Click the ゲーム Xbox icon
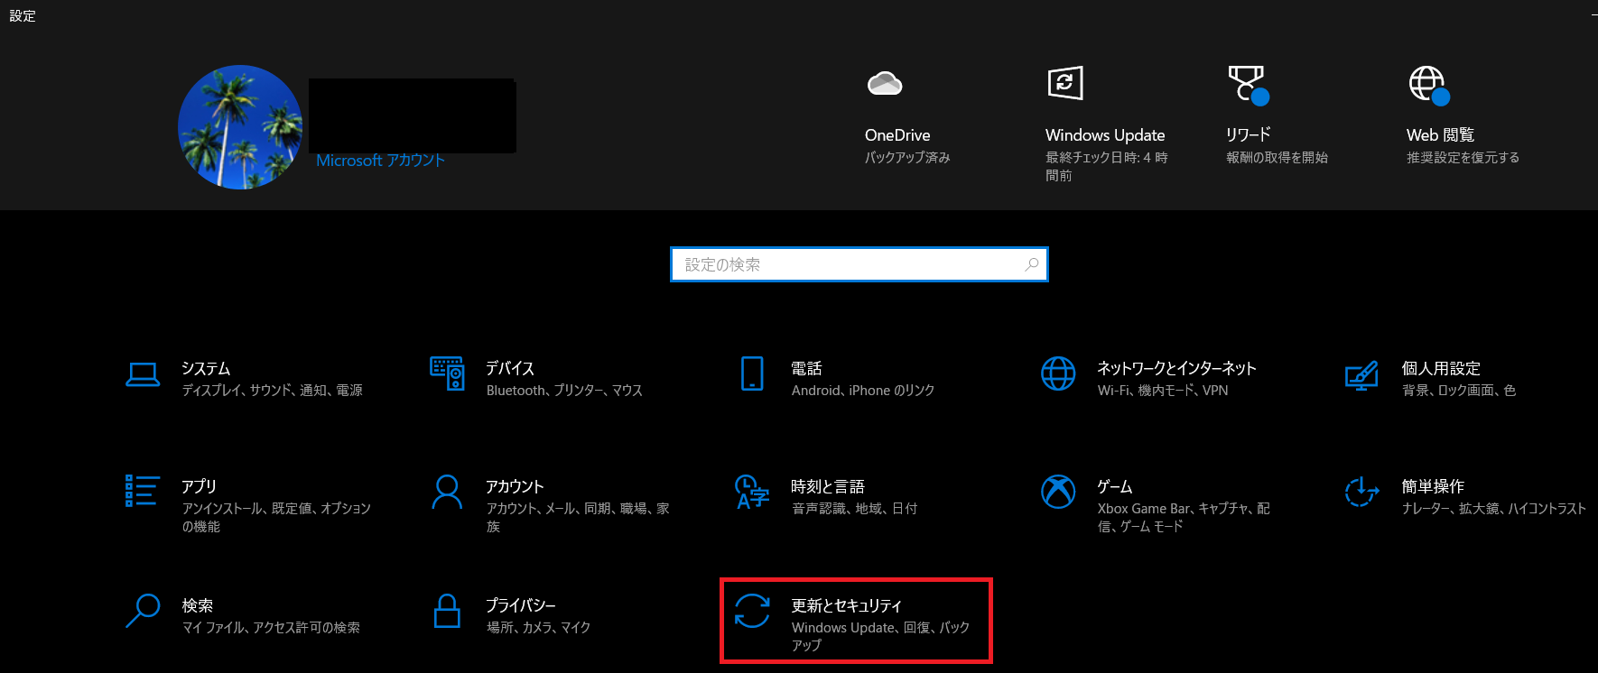Image resolution: width=1598 pixels, height=673 pixels. (1058, 492)
